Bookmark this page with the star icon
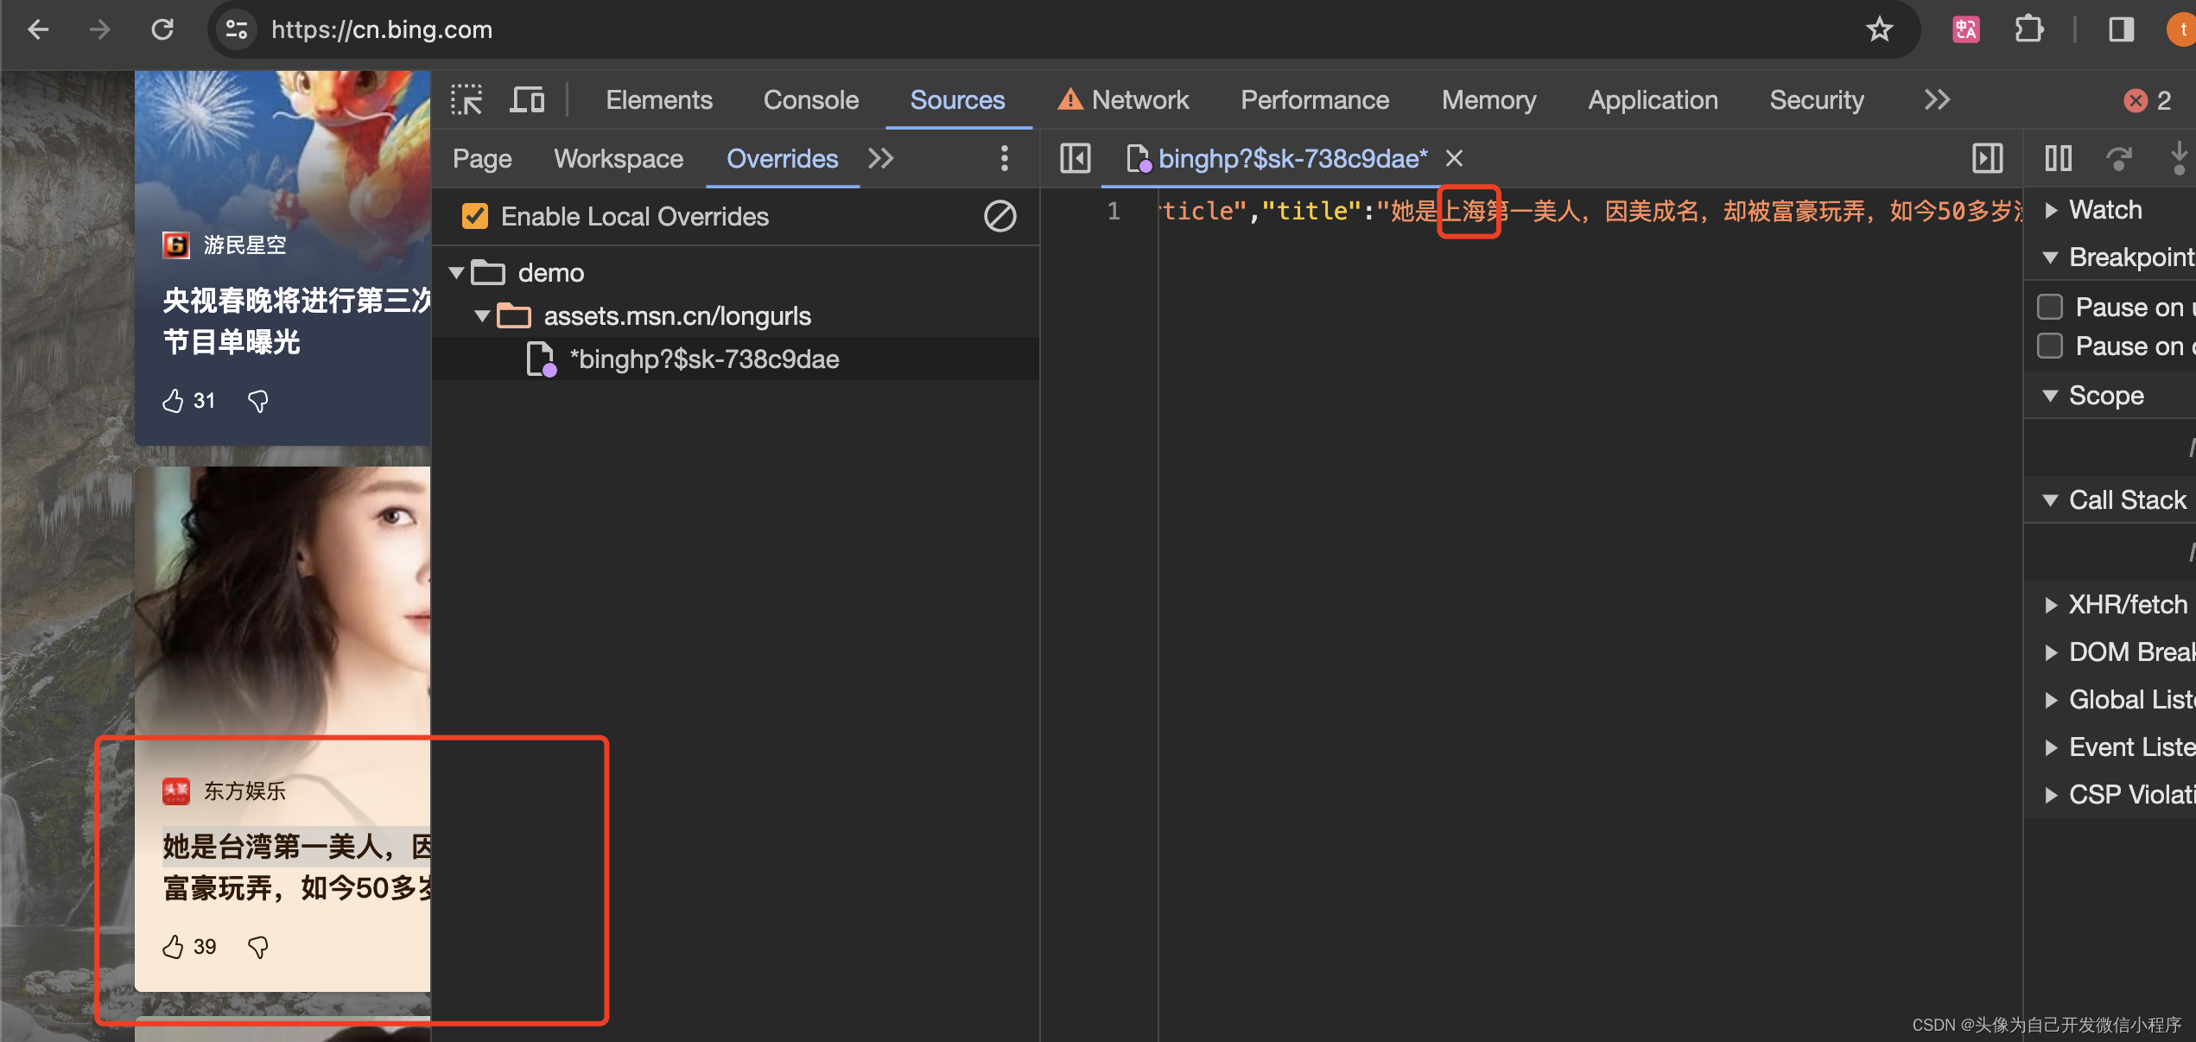Viewport: 2196px width, 1042px height. tap(1880, 29)
